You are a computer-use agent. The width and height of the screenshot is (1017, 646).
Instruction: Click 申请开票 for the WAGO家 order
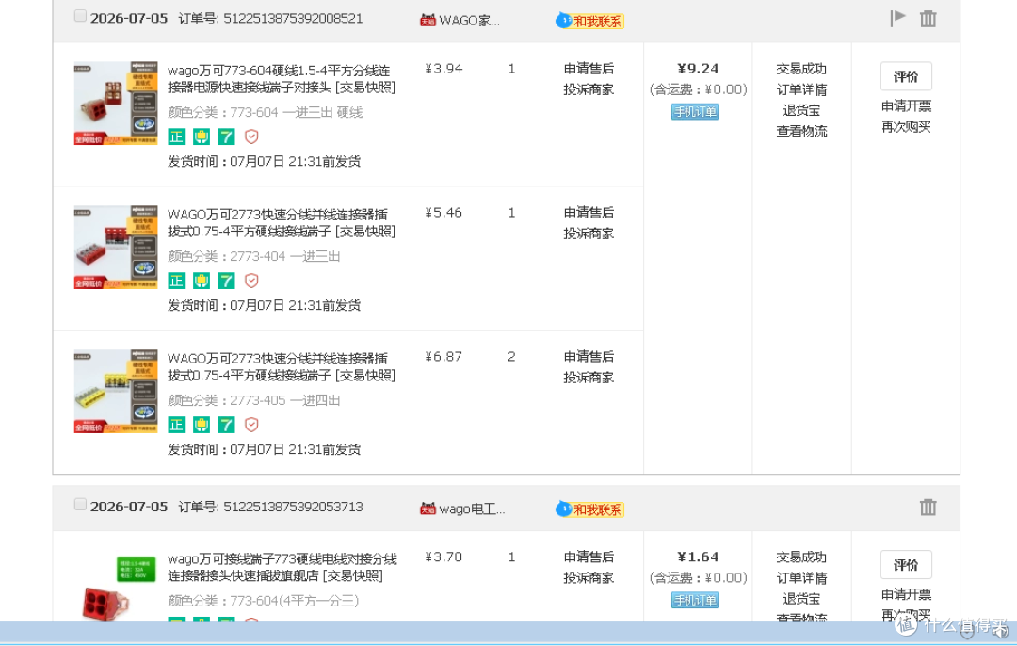pos(906,106)
